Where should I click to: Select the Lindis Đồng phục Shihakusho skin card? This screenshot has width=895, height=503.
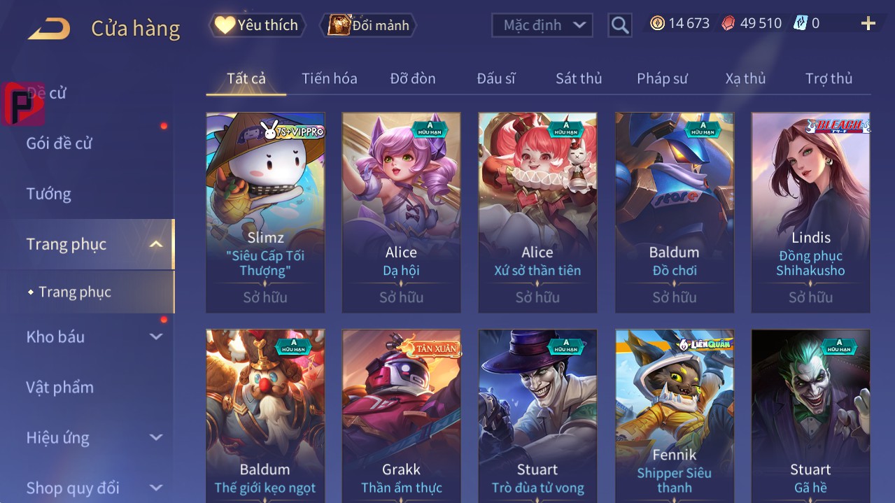(x=810, y=213)
